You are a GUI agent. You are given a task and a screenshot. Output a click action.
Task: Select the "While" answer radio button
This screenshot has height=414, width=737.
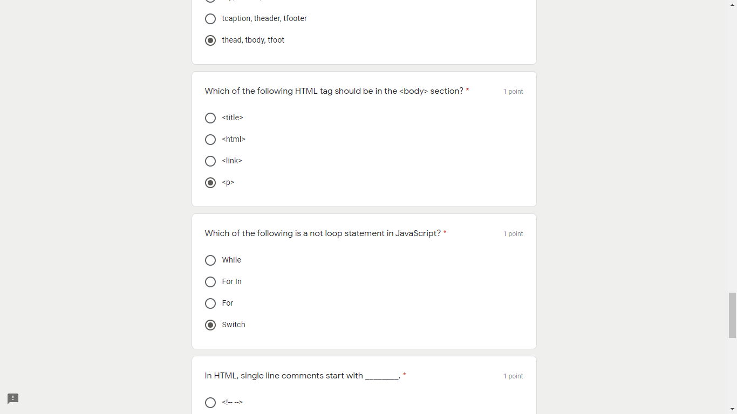coord(210,260)
